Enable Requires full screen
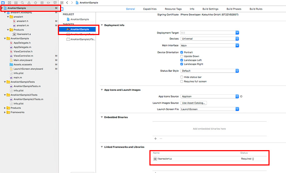This screenshot has width=286, height=173. coord(182,81)
